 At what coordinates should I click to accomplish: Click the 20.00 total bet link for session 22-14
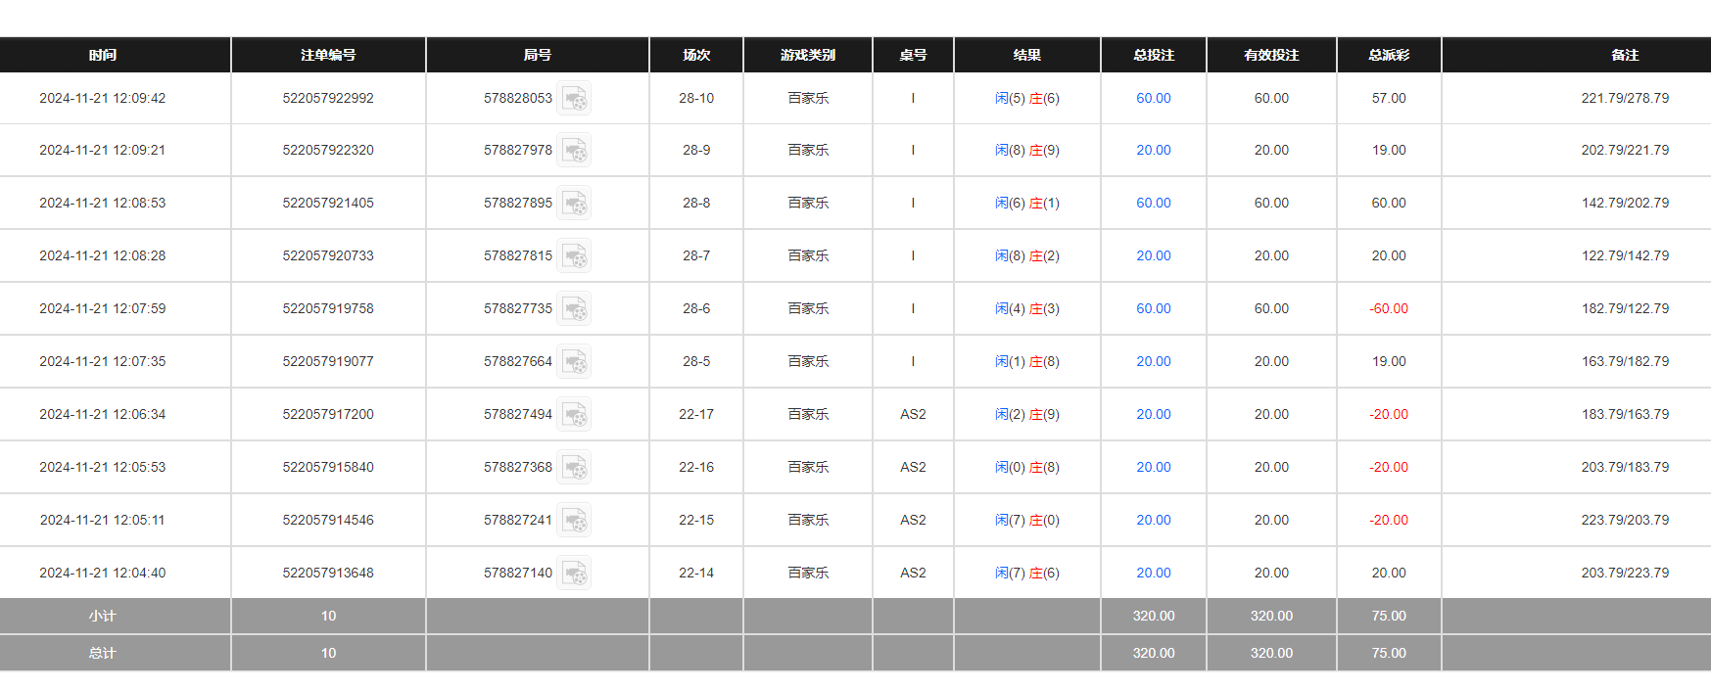point(1153,573)
